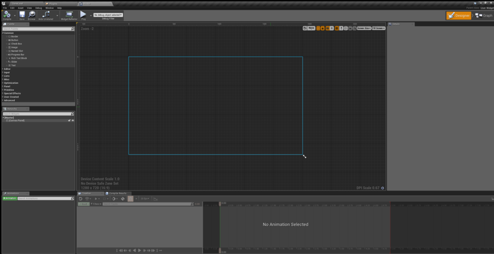The image size is (494, 254).
Task: Open the 20 fps frame rate dropdown
Action: 145,199
